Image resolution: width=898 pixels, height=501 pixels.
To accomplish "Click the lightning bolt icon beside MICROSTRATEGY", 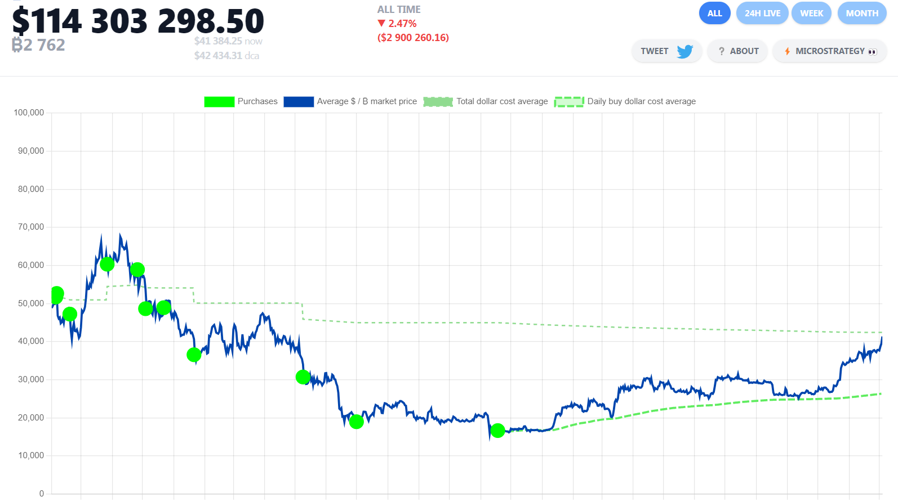I will tap(787, 51).
